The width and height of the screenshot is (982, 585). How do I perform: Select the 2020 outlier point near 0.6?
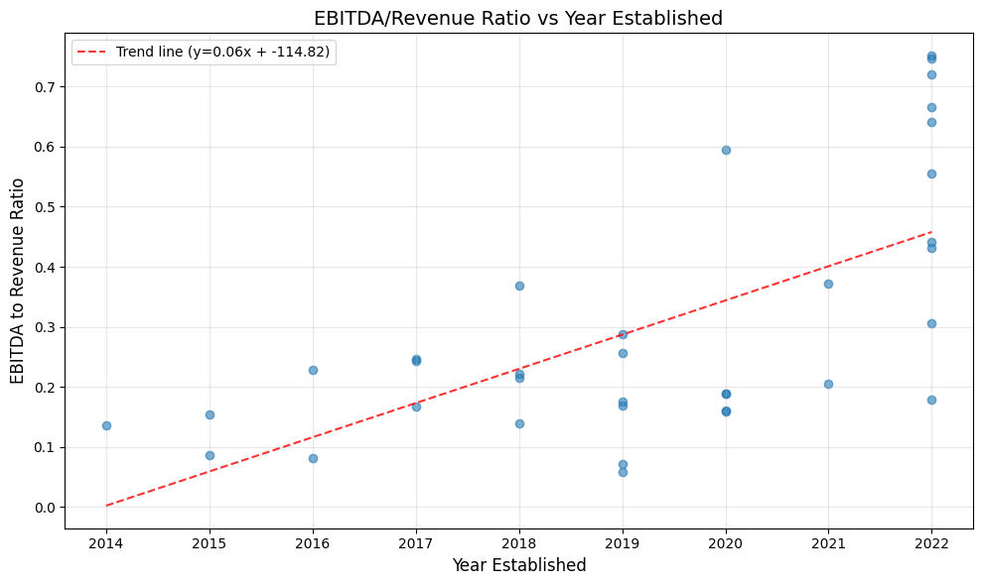coord(726,150)
